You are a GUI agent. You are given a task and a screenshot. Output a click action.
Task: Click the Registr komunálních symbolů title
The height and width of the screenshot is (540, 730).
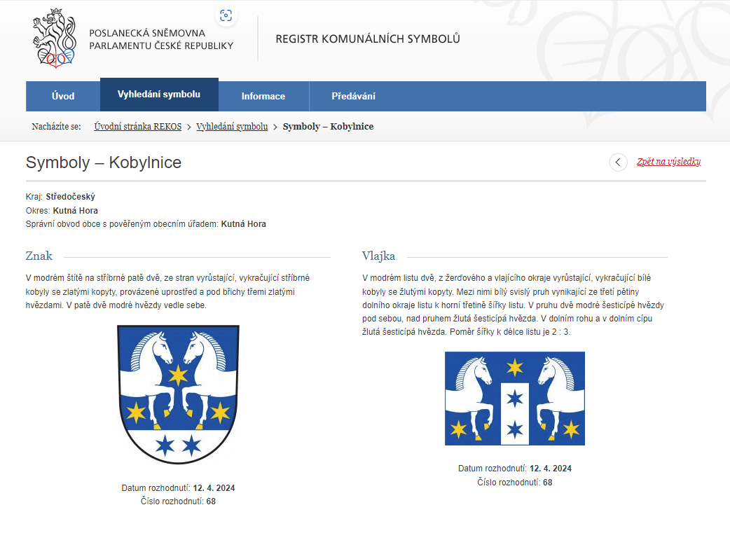(x=368, y=39)
